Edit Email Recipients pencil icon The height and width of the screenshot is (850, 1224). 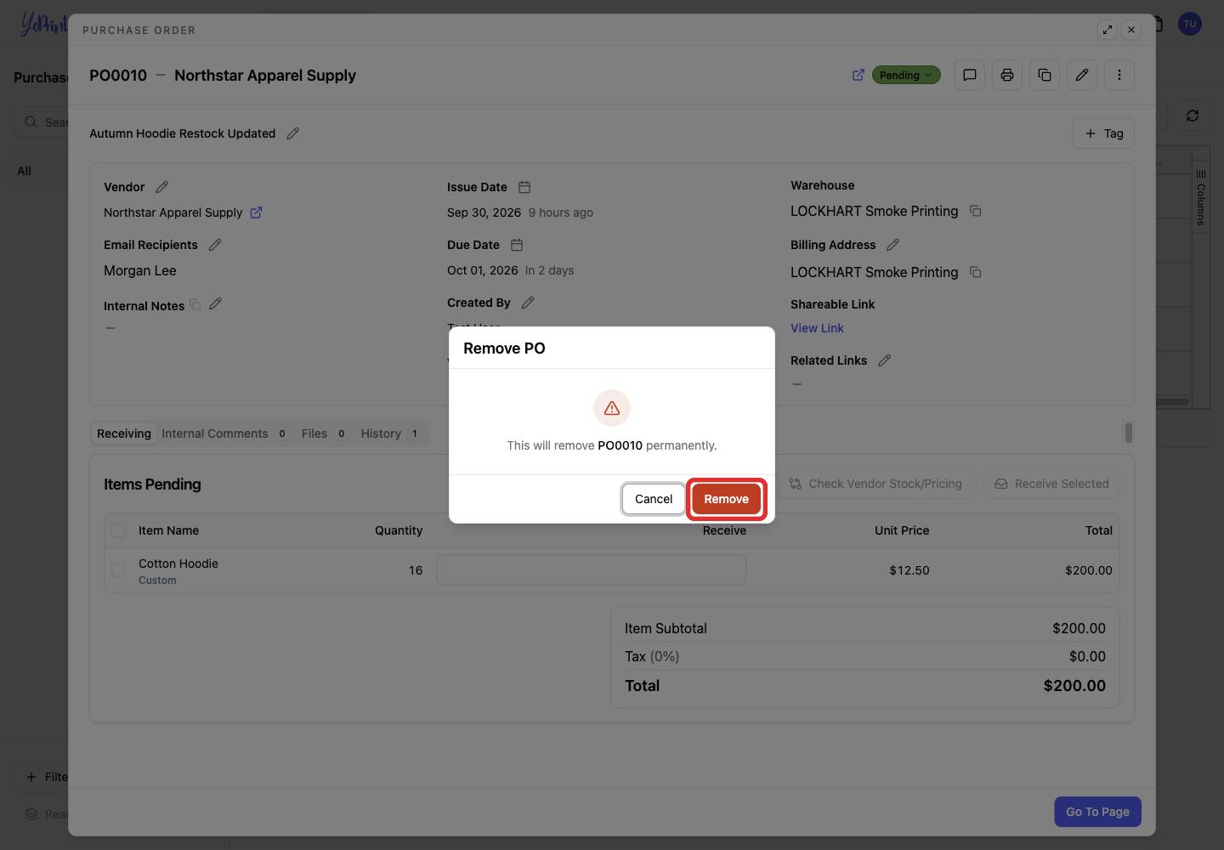[215, 245]
